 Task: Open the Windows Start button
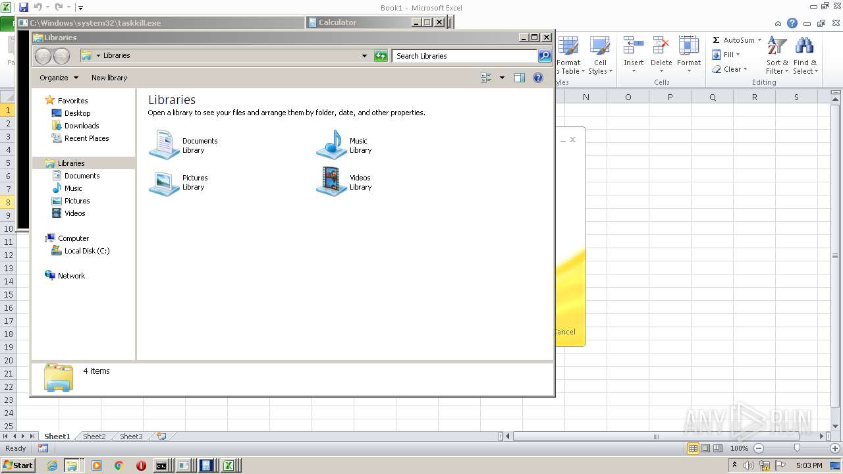pos(18,465)
